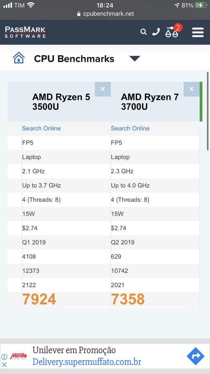Tap the Super Muffato ad logo
This screenshot has width=210, height=374.
coord(18,356)
